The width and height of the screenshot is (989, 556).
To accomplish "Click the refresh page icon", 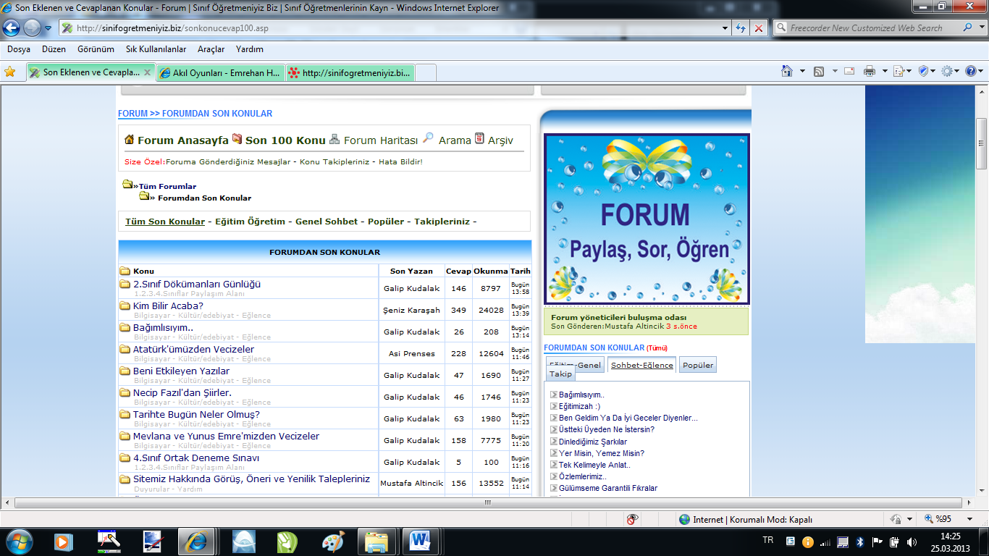I will tap(741, 28).
